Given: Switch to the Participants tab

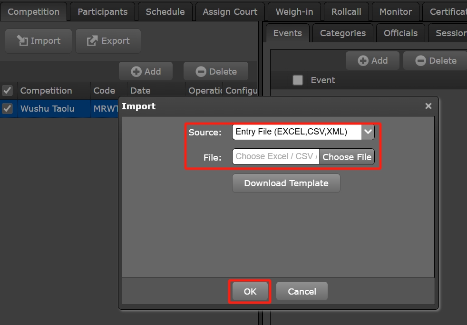Looking at the screenshot, I should point(102,12).
